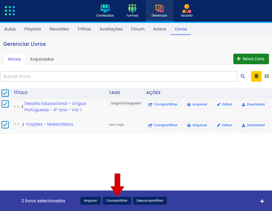Viewport: 272px width, 211px height.
Task: Click the Usuario profile icon
Action: click(x=186, y=8)
